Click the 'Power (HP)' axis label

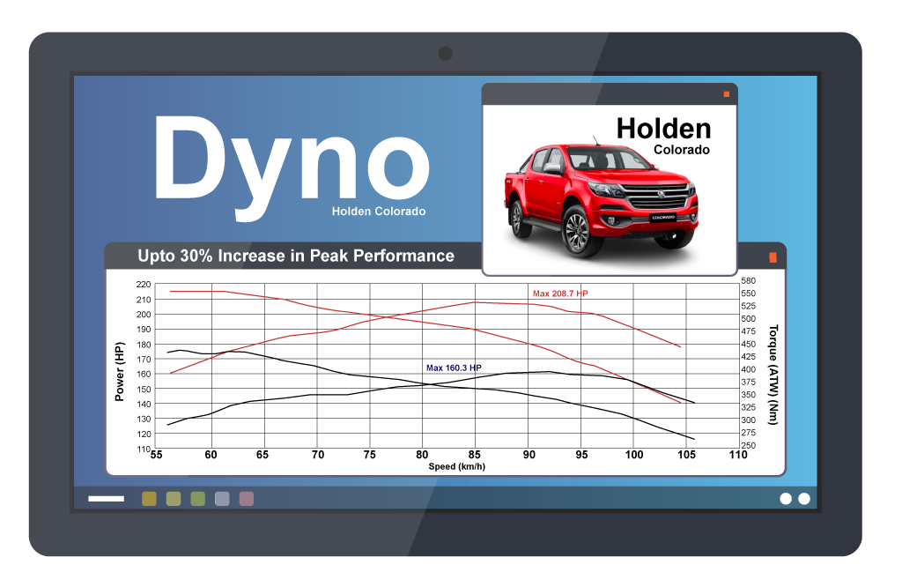pyautogui.click(x=120, y=372)
